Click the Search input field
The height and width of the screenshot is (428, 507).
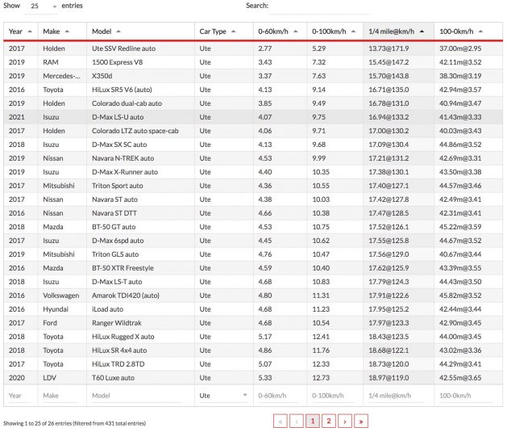(x=320, y=6)
